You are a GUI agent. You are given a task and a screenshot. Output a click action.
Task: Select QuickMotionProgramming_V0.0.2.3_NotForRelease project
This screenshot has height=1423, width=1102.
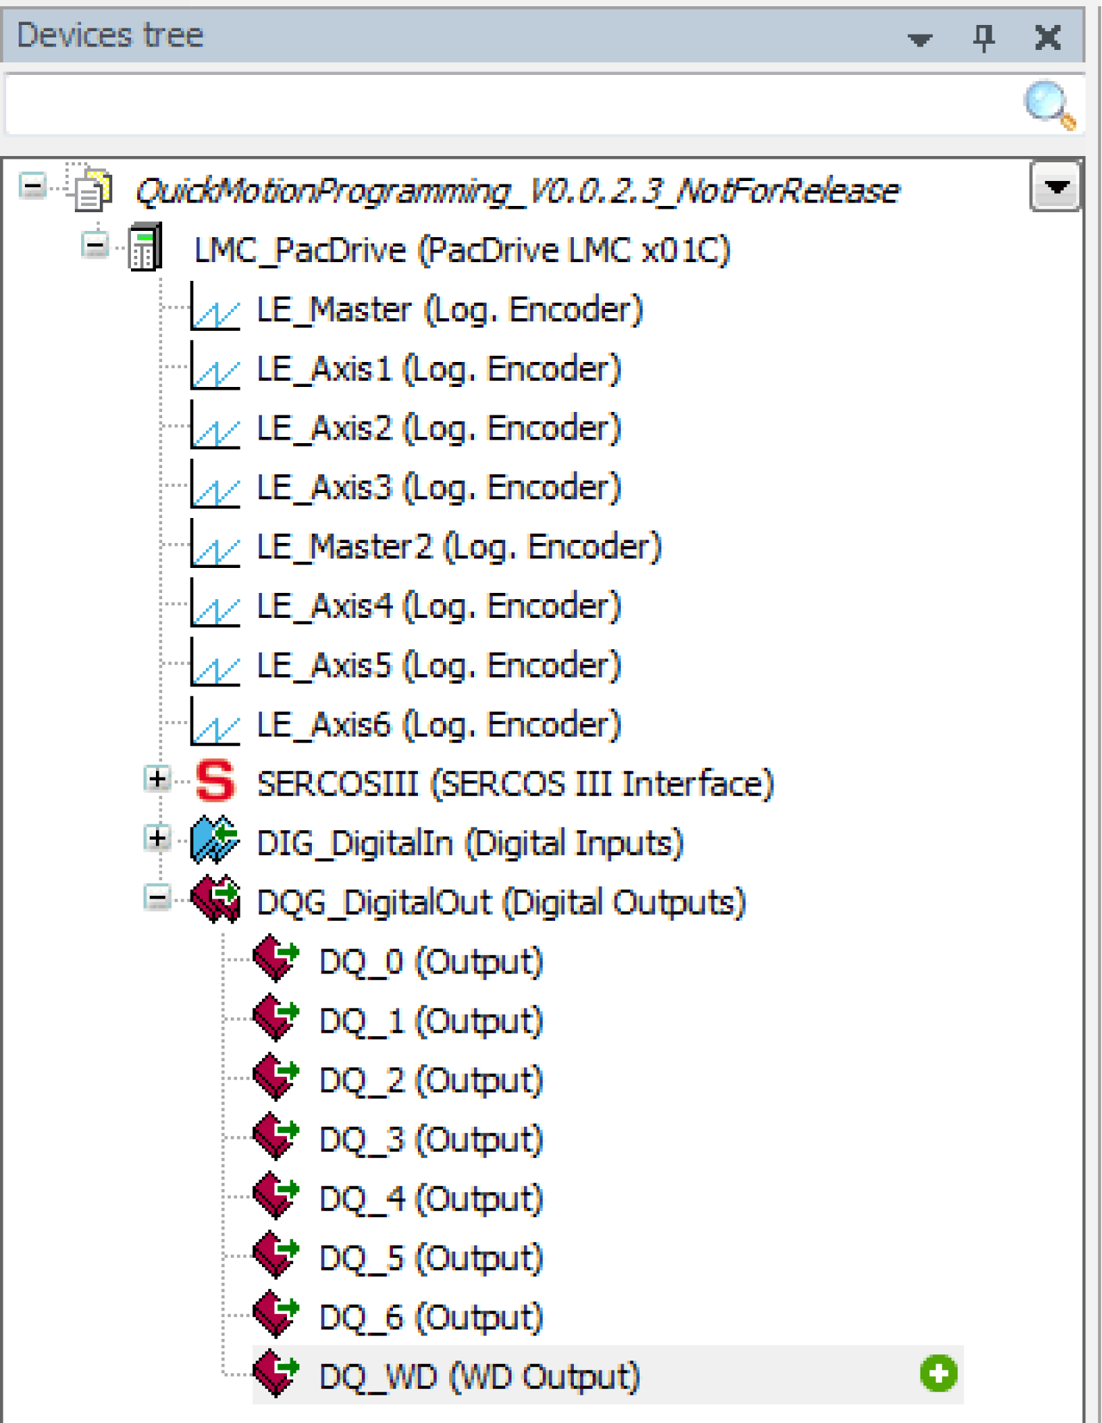[517, 190]
